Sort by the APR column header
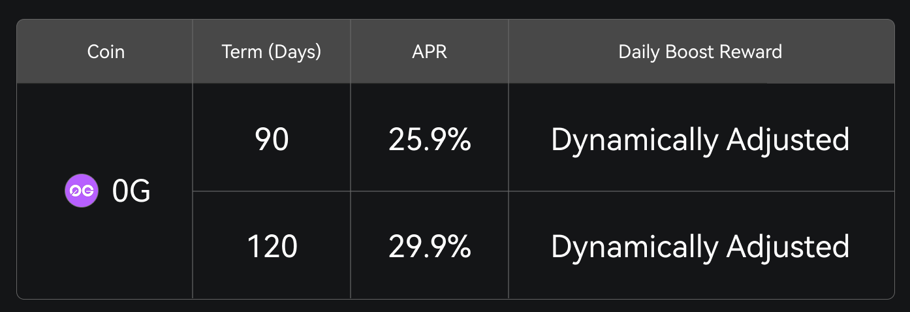 430,52
